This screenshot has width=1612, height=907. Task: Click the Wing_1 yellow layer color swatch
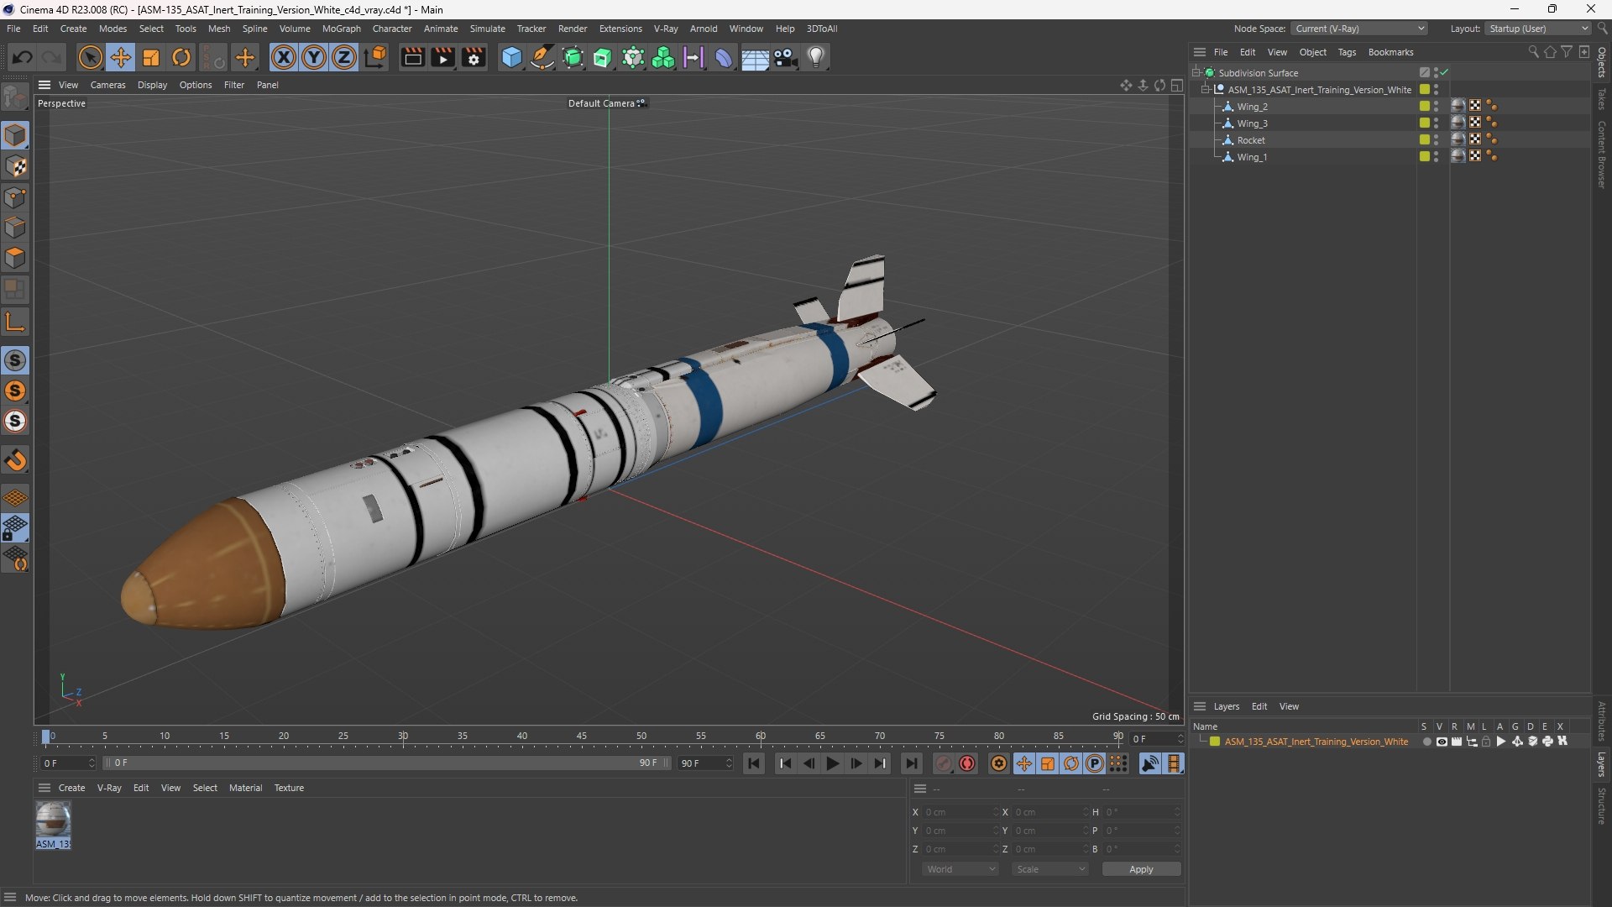1425,157
